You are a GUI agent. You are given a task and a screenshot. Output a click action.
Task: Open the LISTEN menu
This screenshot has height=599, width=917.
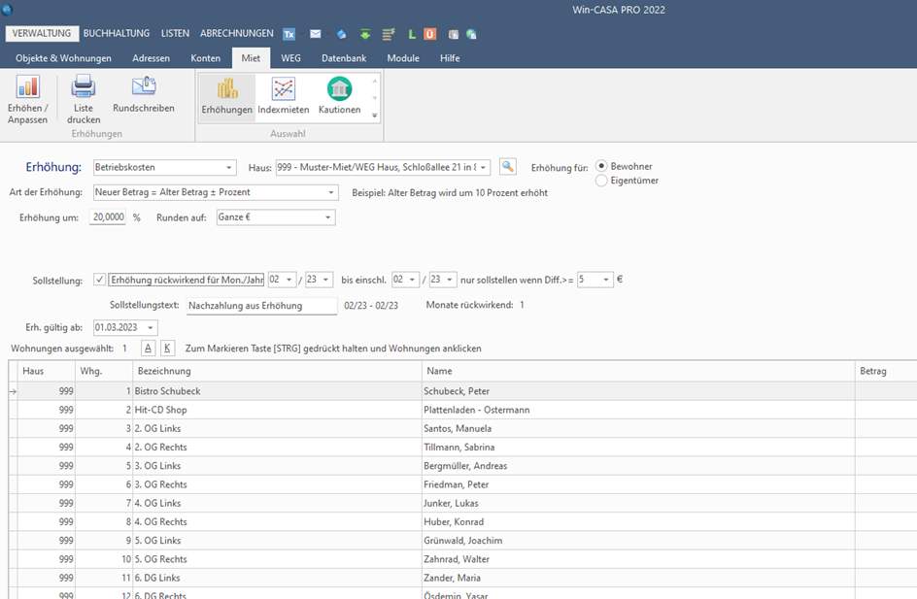point(176,33)
